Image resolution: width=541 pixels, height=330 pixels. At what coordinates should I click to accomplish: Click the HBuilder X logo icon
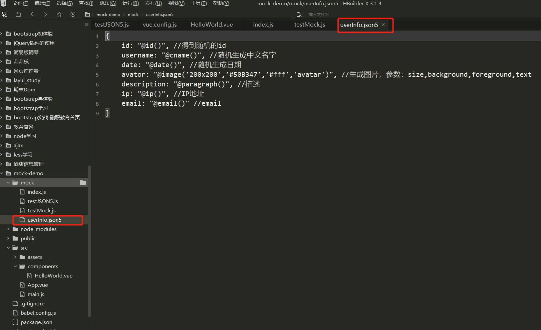tap(3, 3)
